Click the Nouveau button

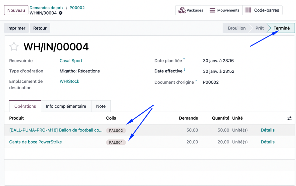[x=16, y=10]
